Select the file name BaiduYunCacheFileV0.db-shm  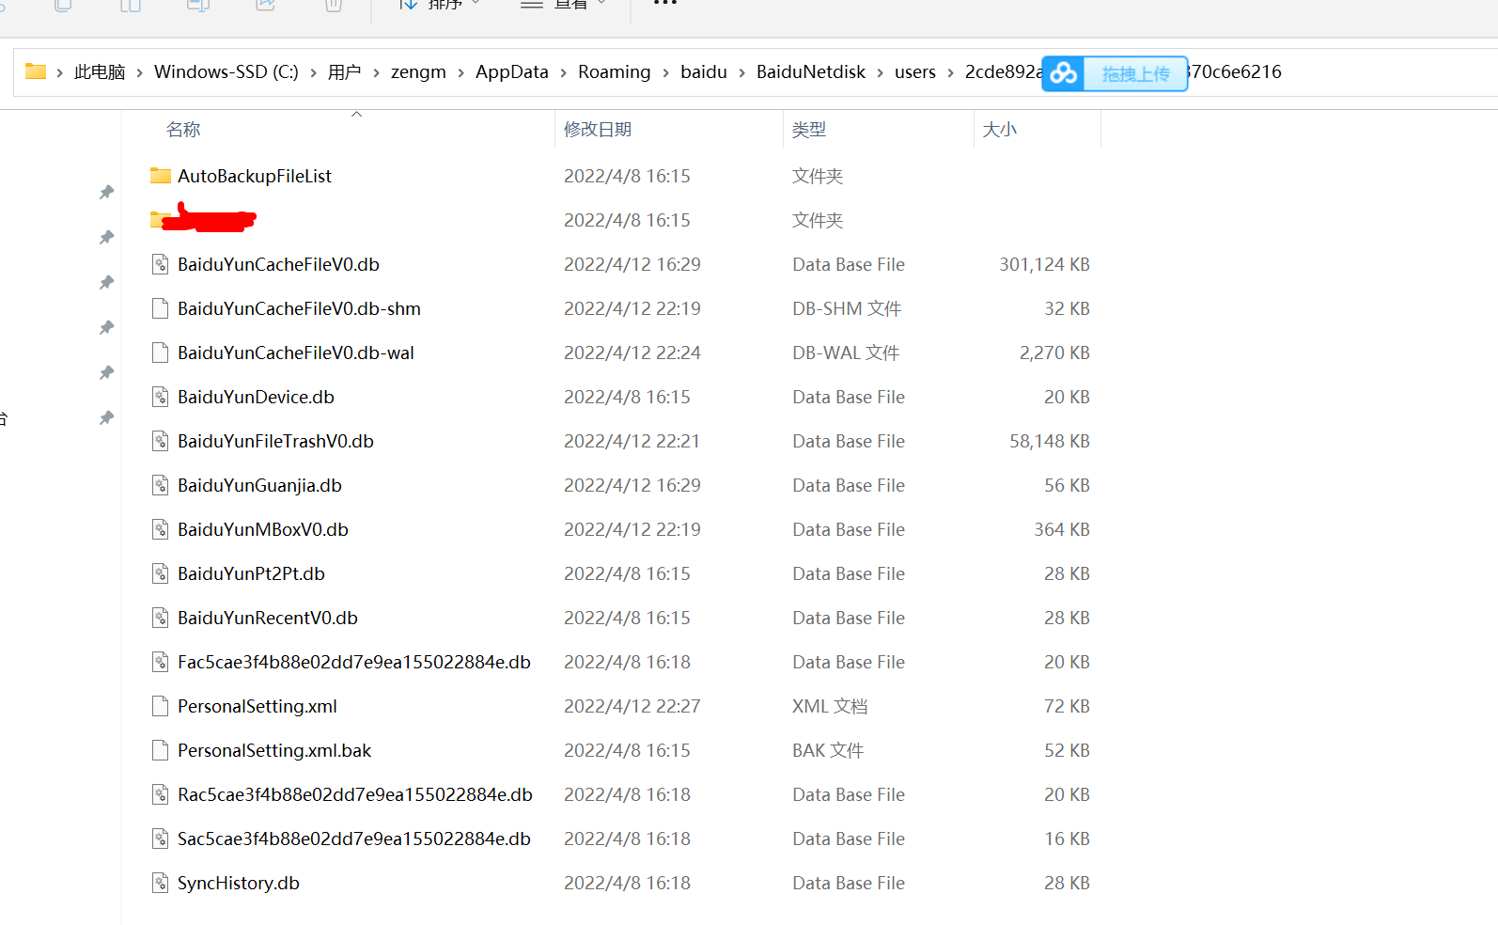click(x=299, y=308)
